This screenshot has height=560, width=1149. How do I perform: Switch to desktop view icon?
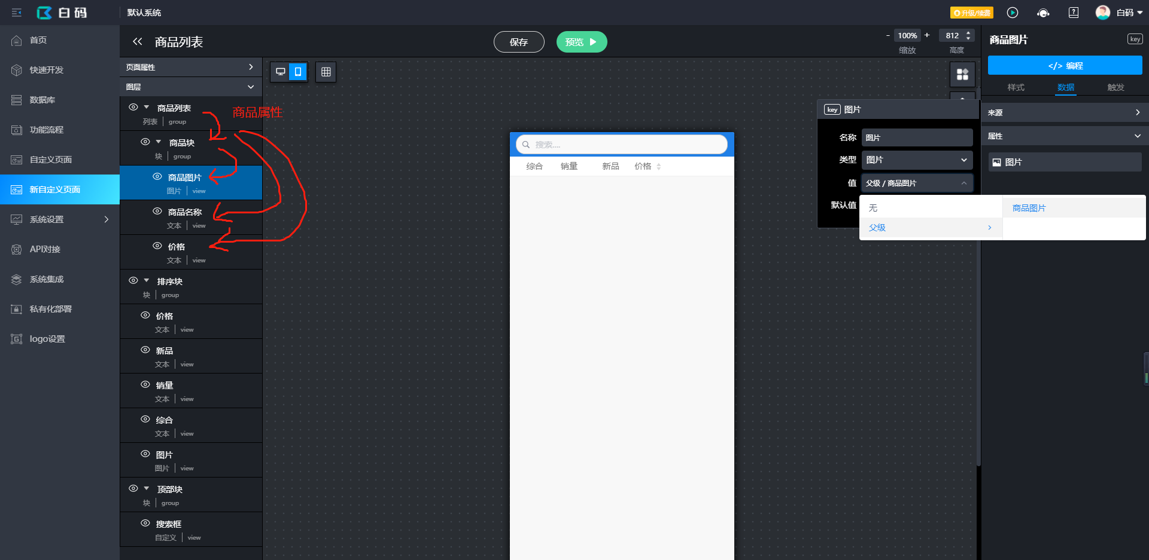(280, 72)
